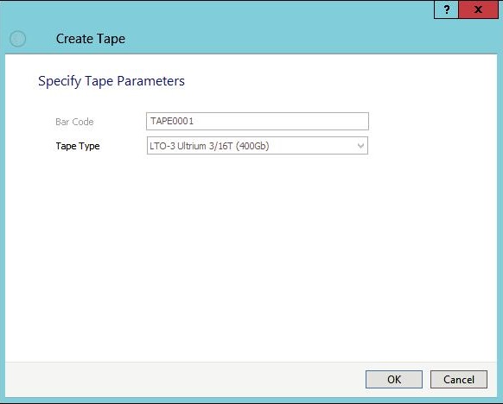Click the Tape Type label
The width and height of the screenshot is (503, 404).
coord(78,146)
